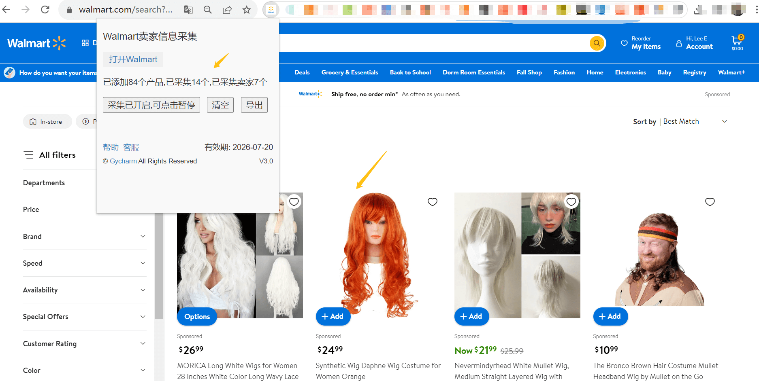
Task: Open Back to School in the nav bar
Action: point(410,72)
